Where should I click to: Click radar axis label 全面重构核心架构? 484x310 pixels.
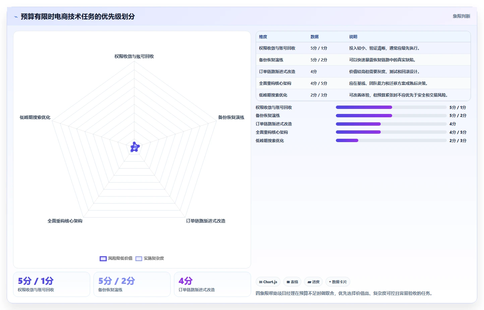[65, 221]
